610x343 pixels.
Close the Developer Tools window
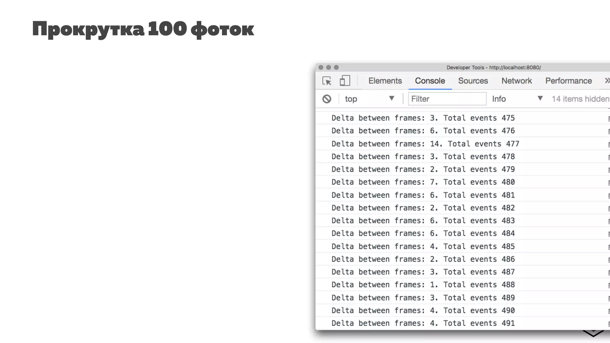(x=321, y=67)
